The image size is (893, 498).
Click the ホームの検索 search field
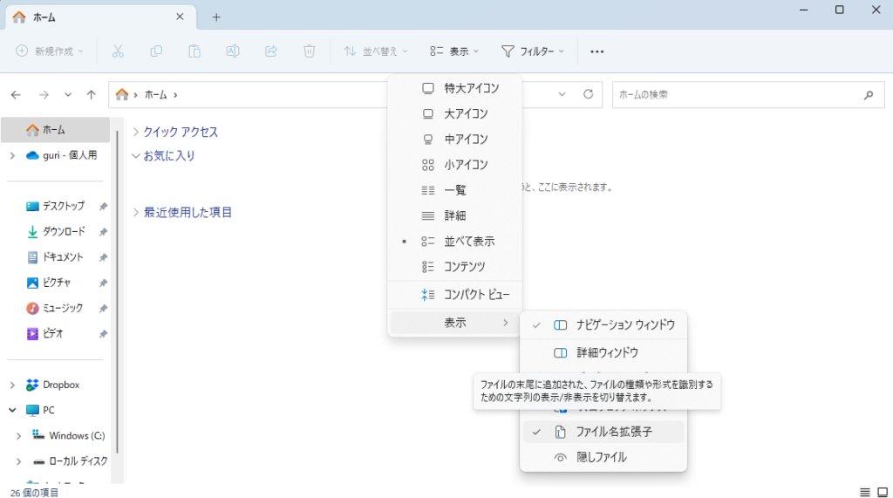tap(737, 94)
